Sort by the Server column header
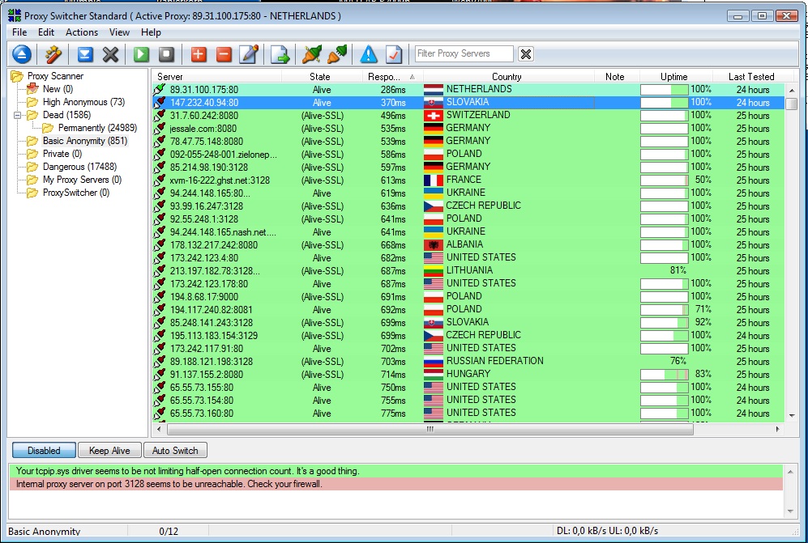808x543 pixels. [x=217, y=76]
